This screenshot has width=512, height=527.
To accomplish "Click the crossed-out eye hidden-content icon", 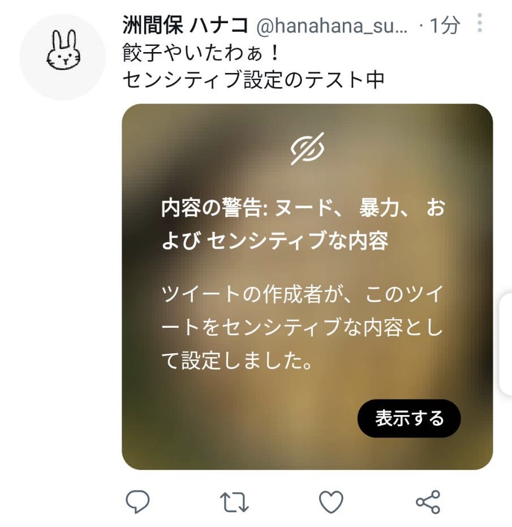I will [x=307, y=148].
